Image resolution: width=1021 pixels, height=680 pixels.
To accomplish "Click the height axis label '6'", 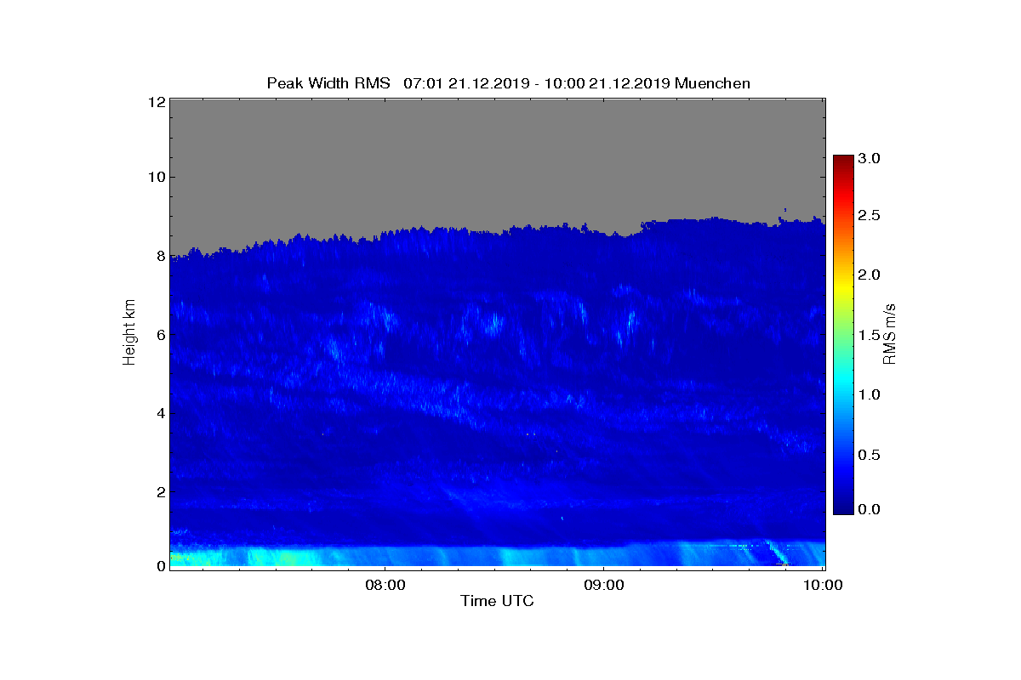I will pyautogui.click(x=160, y=335).
